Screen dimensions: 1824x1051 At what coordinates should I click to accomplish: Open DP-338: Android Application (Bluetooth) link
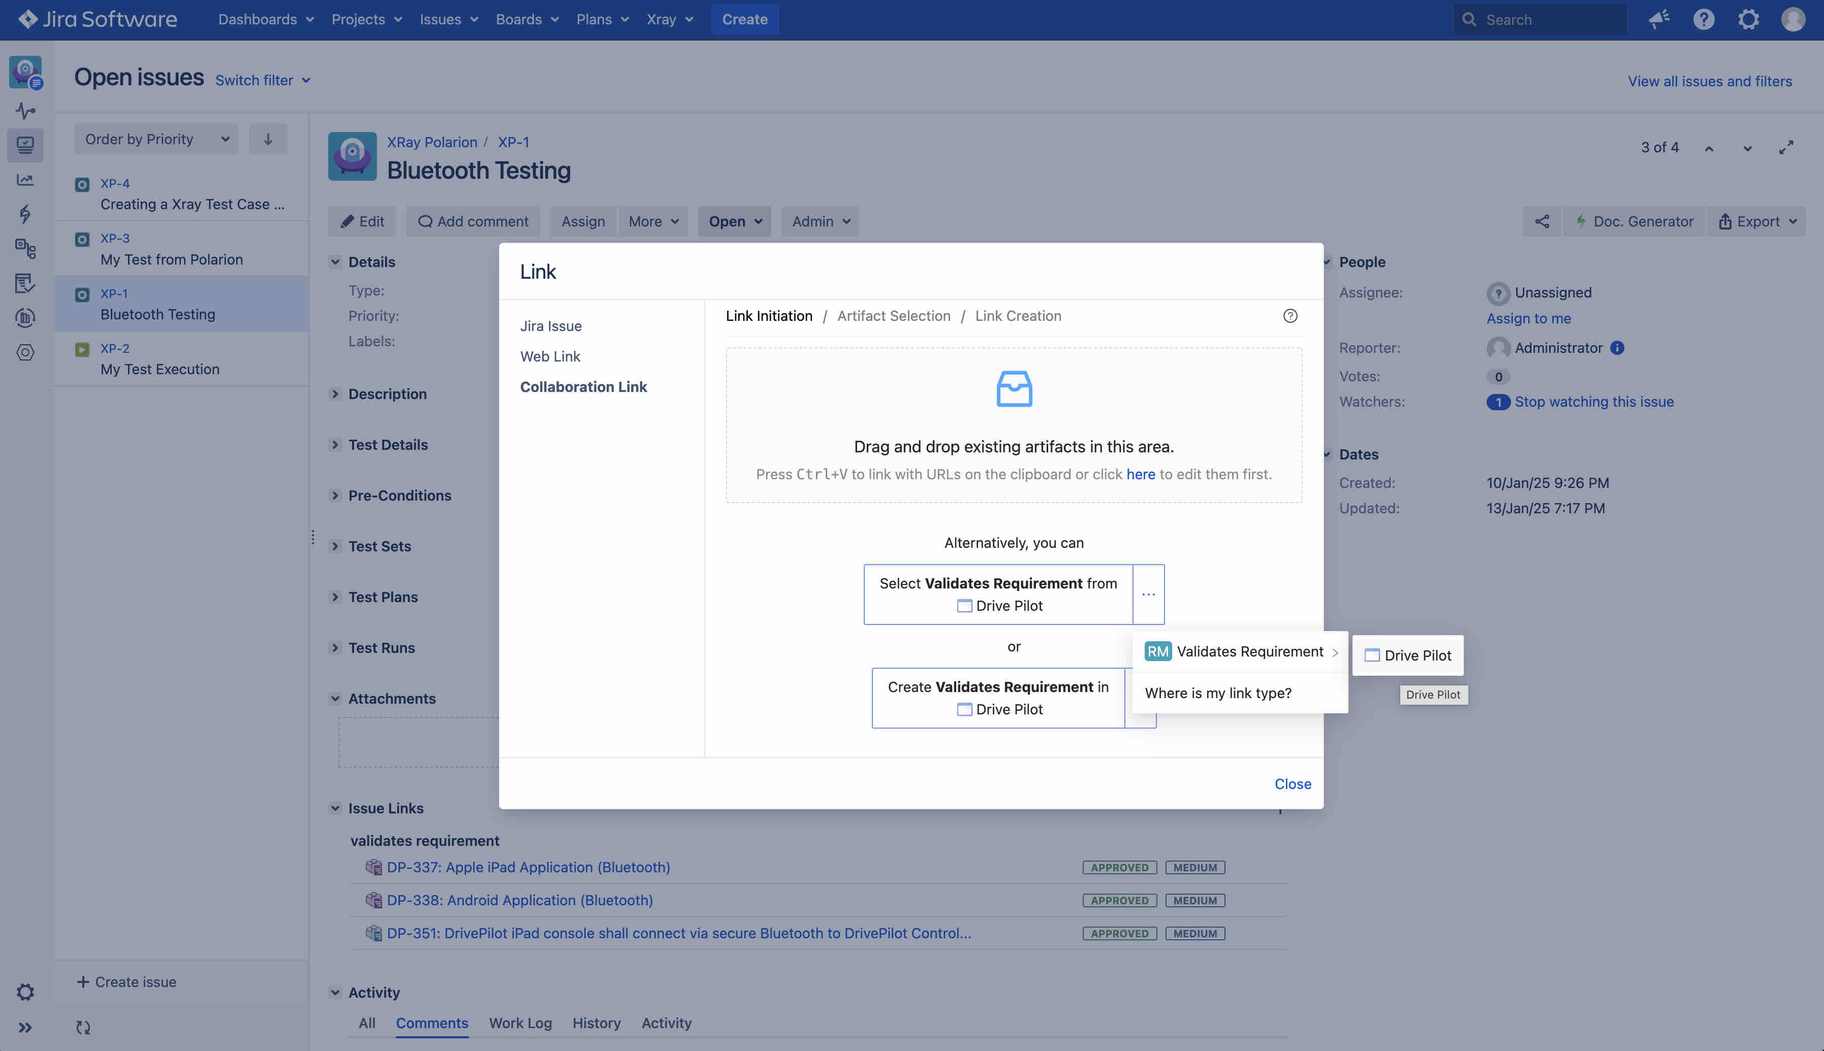520,900
